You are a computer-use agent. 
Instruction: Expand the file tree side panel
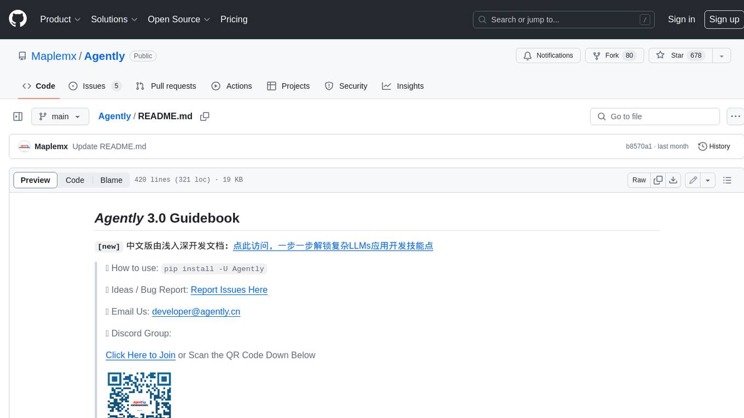pos(18,117)
